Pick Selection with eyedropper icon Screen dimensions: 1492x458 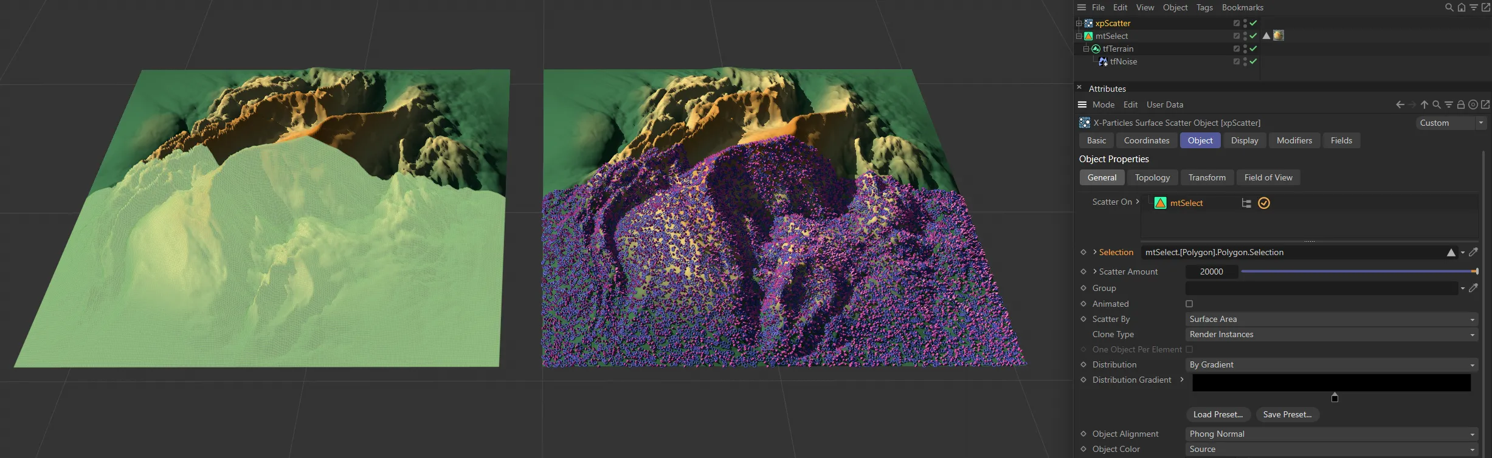[x=1473, y=252]
